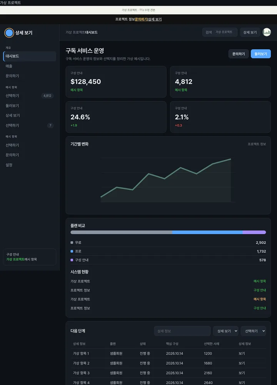
Task: Open 설정 in the sidebar
Action: click(30, 165)
